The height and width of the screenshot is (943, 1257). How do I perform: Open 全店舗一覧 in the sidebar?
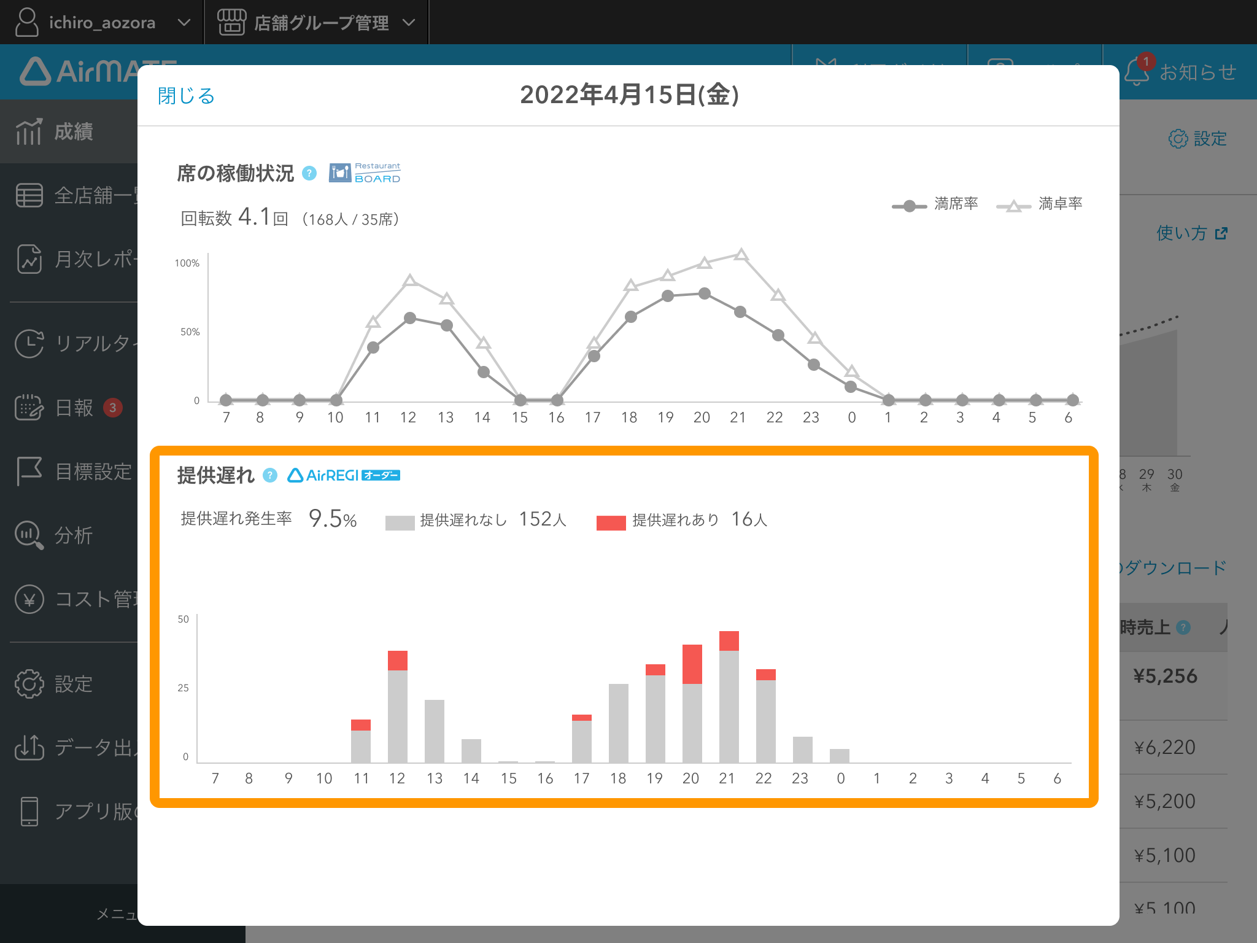69,195
